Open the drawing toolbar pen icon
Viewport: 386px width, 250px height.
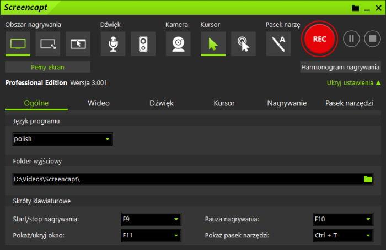278,43
